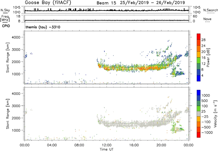Click the 'Power [dB]' color bar label
218x151 pixels.
pos(208,58)
